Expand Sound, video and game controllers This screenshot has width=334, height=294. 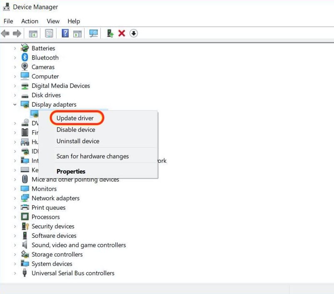(15, 245)
